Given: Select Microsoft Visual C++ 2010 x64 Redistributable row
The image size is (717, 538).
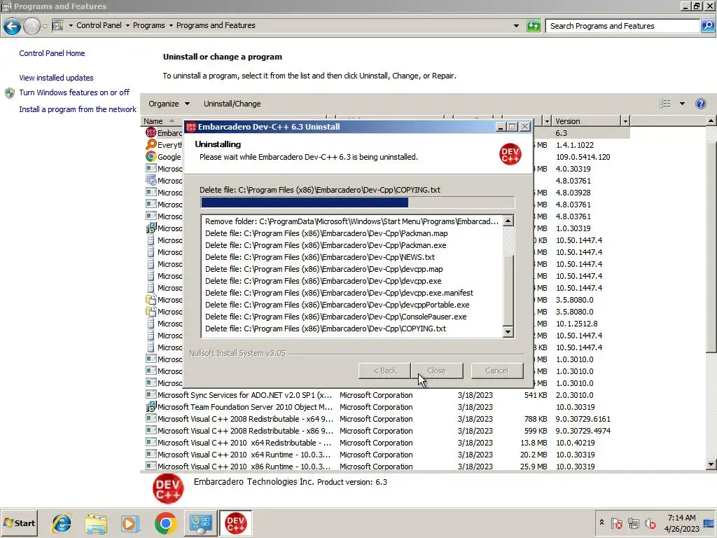Looking at the screenshot, I should 384,443.
